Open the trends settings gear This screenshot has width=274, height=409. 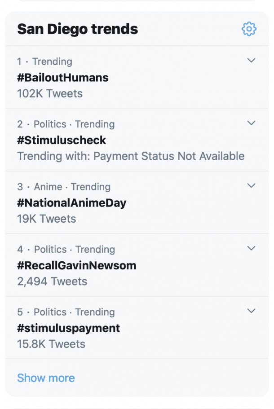pos(249,29)
